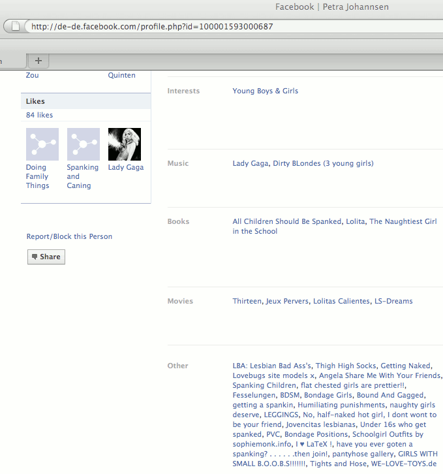
Task: Open friend link Quinten
Action: click(x=121, y=75)
